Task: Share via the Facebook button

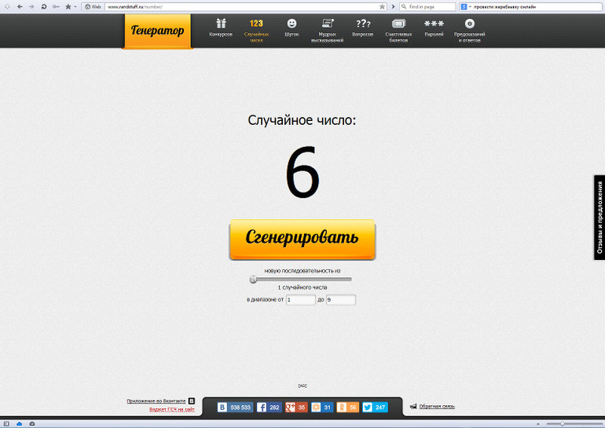Action: click(269, 408)
